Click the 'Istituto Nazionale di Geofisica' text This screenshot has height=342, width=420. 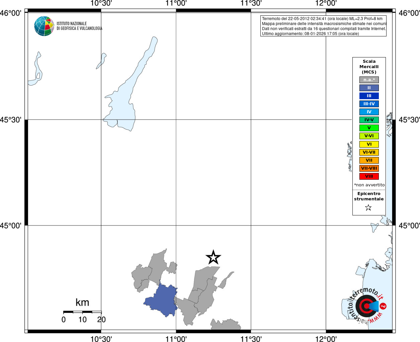pos(79,26)
